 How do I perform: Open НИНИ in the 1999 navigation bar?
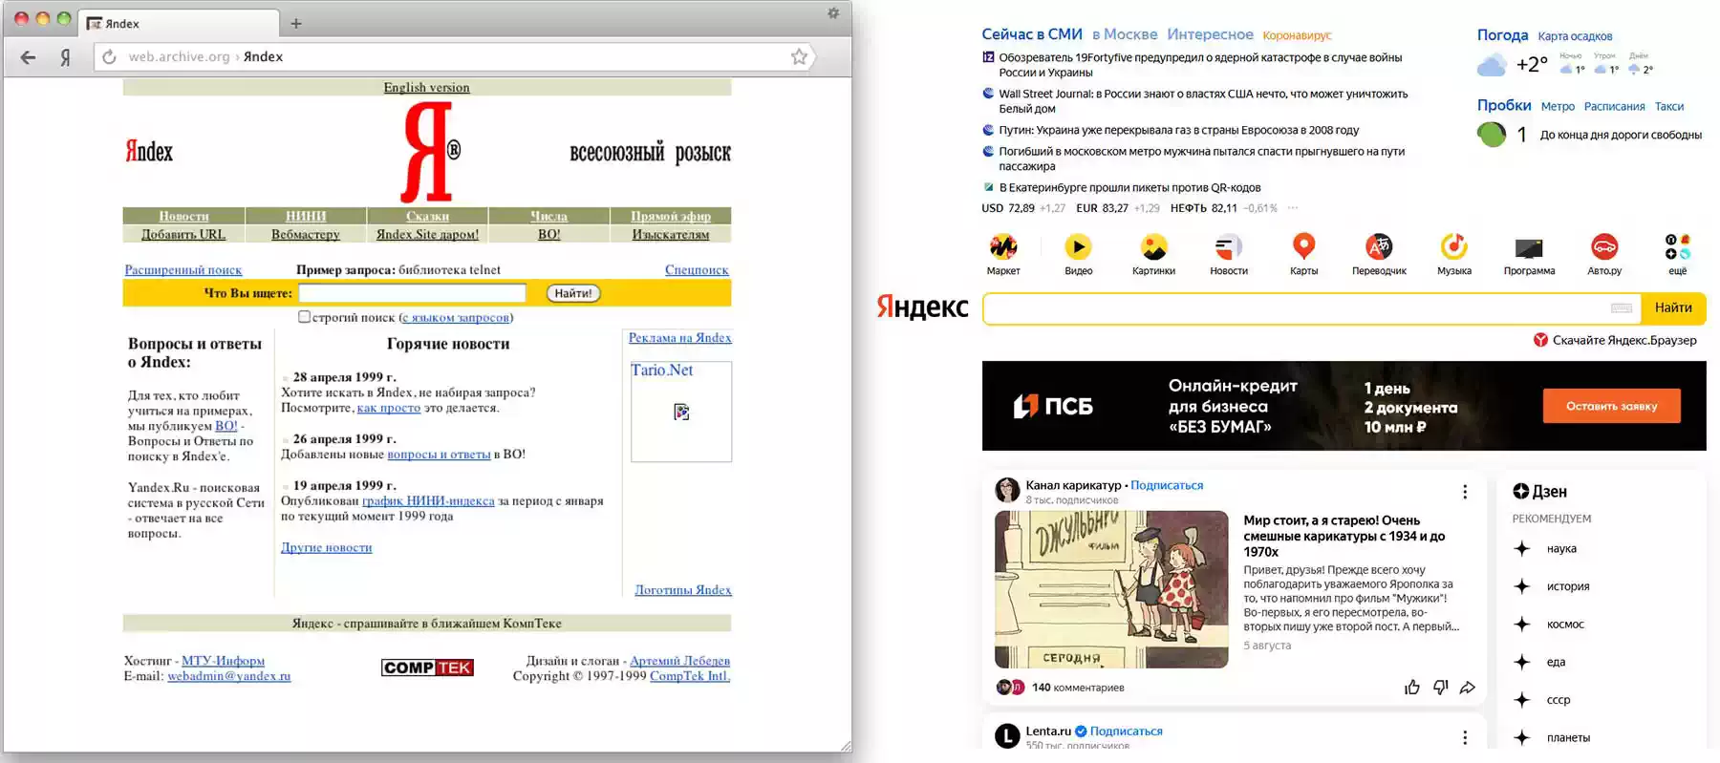click(x=306, y=216)
